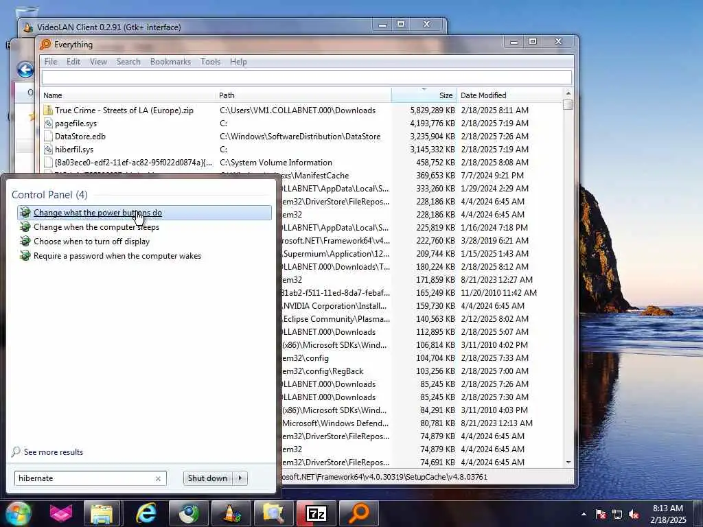This screenshot has height=527, width=703.
Task: Open the Windows Start orb
Action: pos(19,513)
